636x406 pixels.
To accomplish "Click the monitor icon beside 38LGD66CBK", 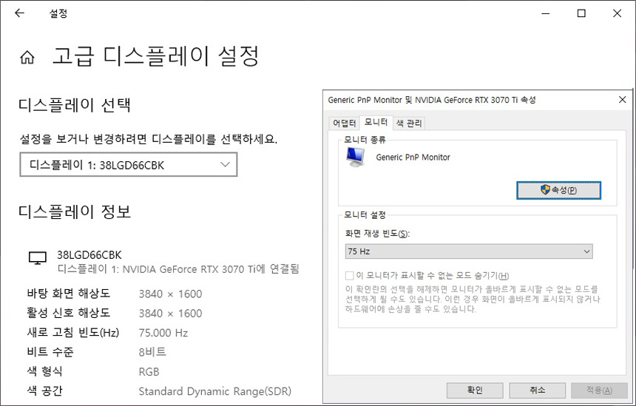I will tap(37, 258).
